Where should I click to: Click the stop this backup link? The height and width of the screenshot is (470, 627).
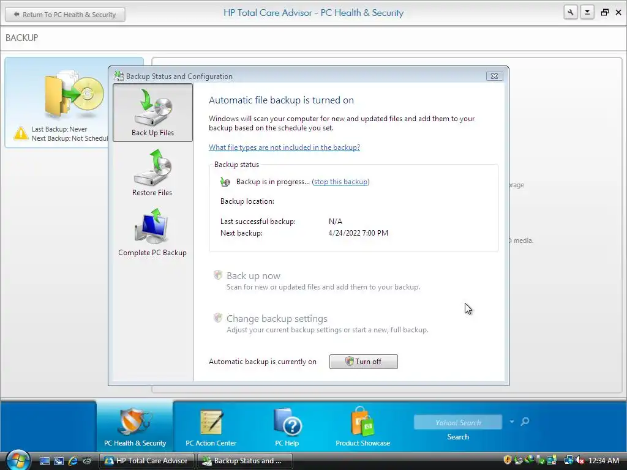pyautogui.click(x=340, y=181)
